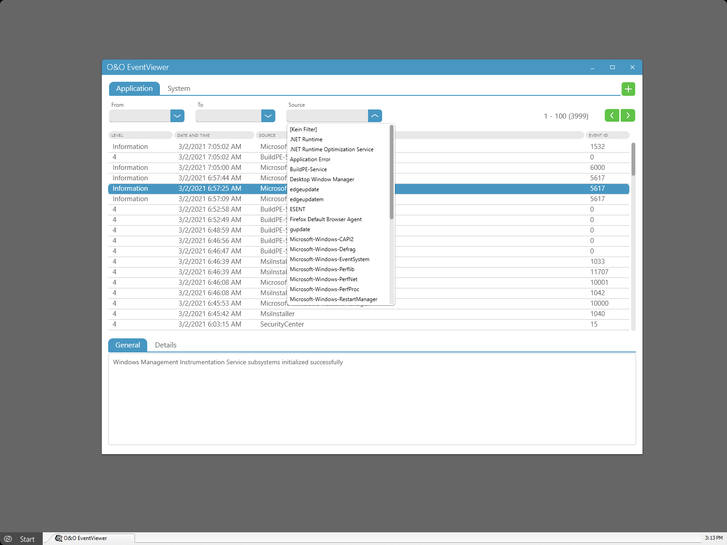Choose Microsoft-Windows-CAPI2 source

pyautogui.click(x=339, y=239)
